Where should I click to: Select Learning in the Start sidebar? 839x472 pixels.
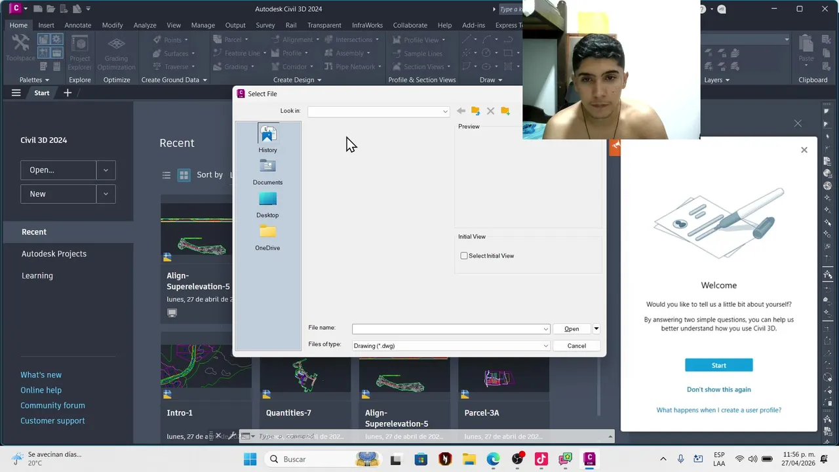37,276
